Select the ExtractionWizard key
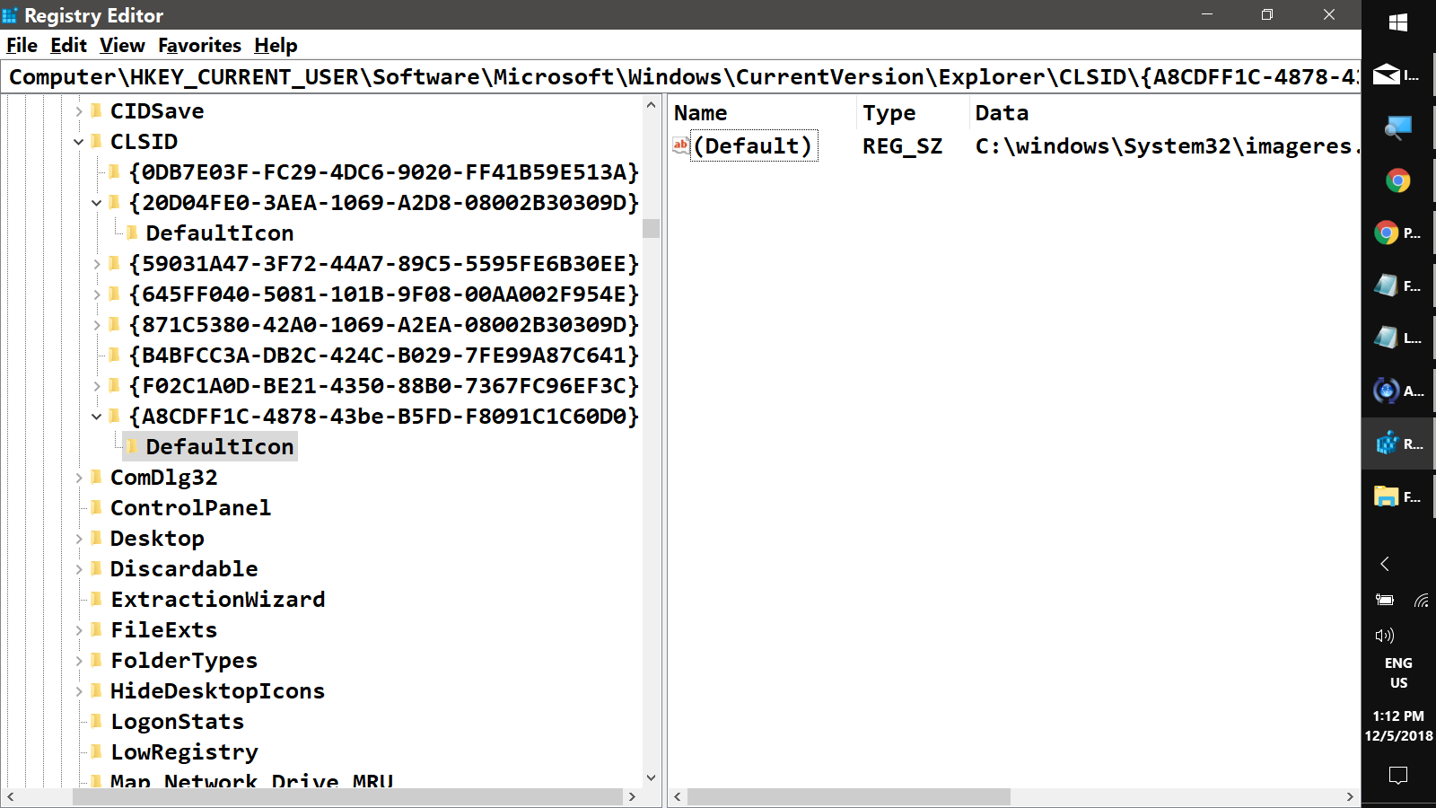The width and height of the screenshot is (1436, 808). (217, 599)
